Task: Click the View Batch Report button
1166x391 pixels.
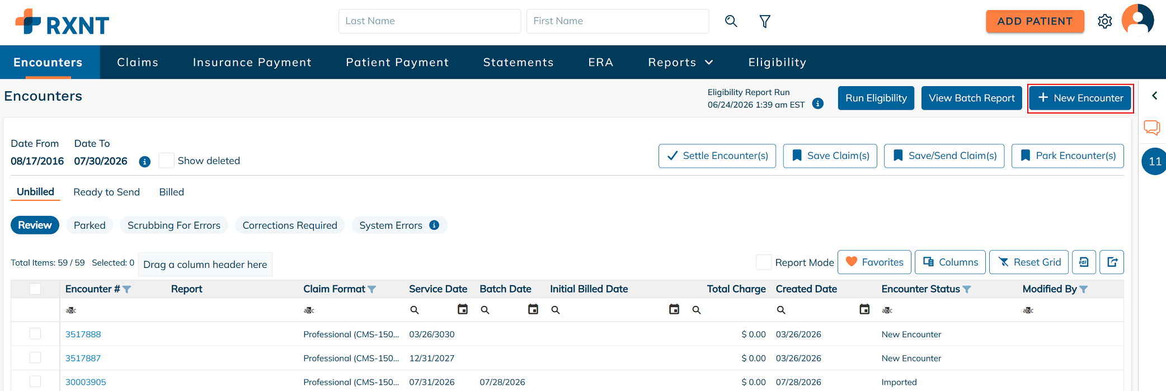Action: point(971,98)
